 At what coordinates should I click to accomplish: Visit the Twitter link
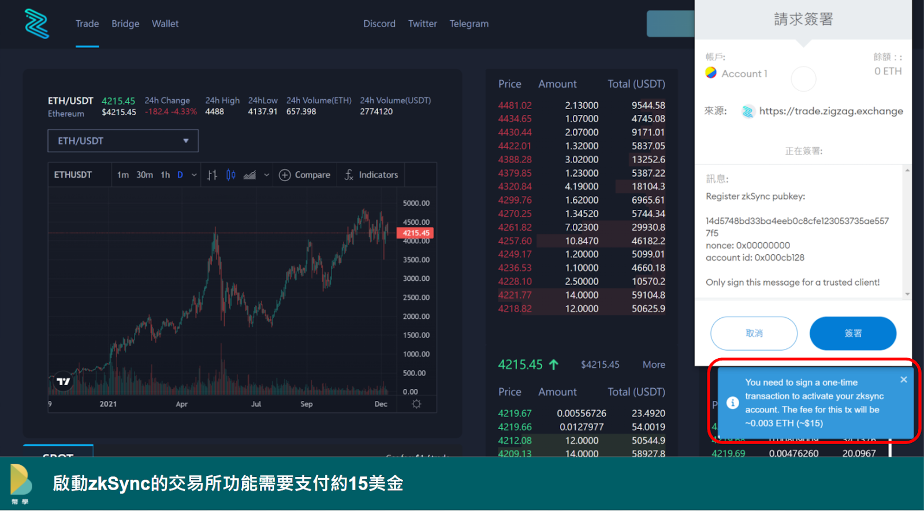423,24
